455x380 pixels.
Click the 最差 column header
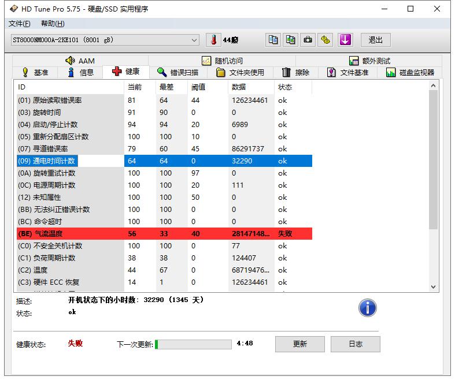172,87
